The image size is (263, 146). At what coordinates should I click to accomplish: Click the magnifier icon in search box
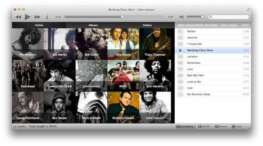[x=211, y=17]
